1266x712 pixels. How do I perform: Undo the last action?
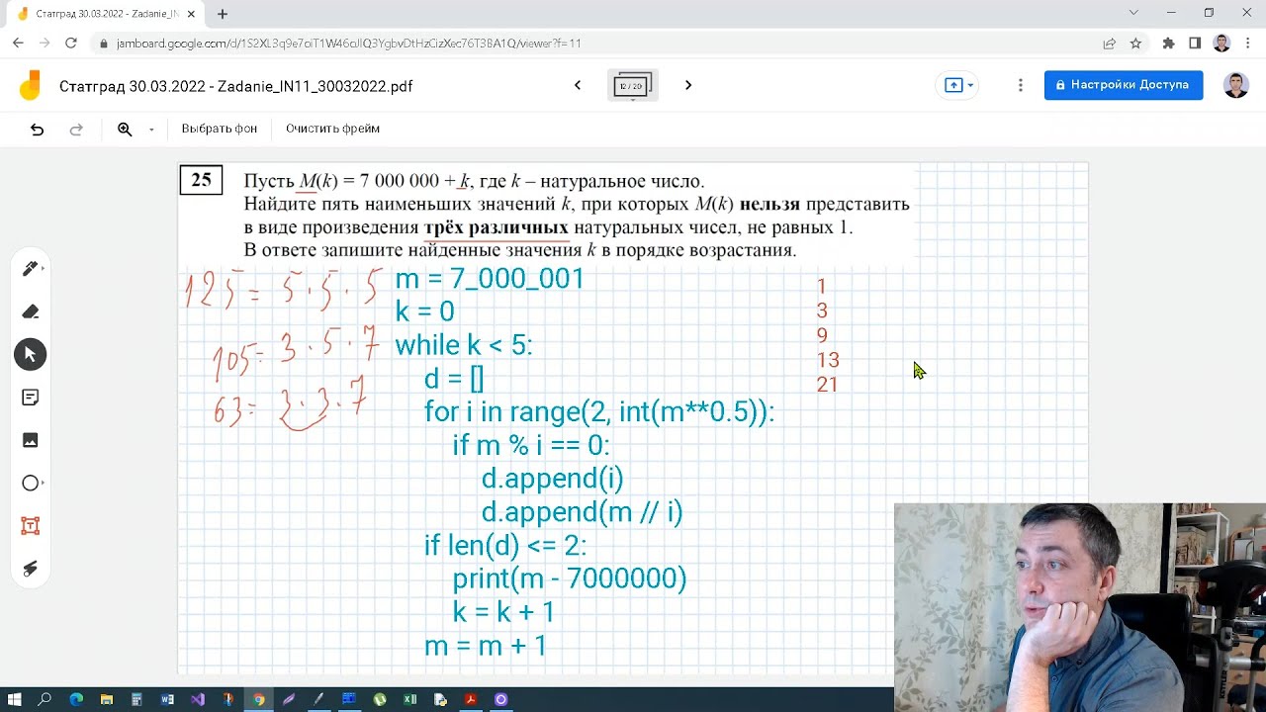click(37, 129)
